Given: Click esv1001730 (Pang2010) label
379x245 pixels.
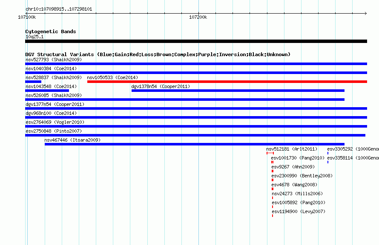Looking at the screenshot, I should [298, 158].
